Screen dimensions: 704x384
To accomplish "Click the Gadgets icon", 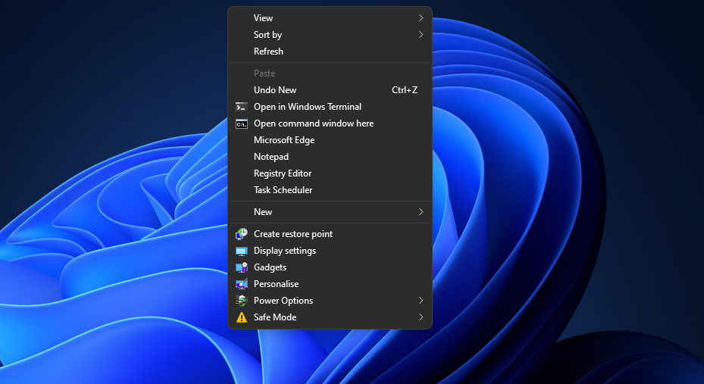I will [x=242, y=267].
